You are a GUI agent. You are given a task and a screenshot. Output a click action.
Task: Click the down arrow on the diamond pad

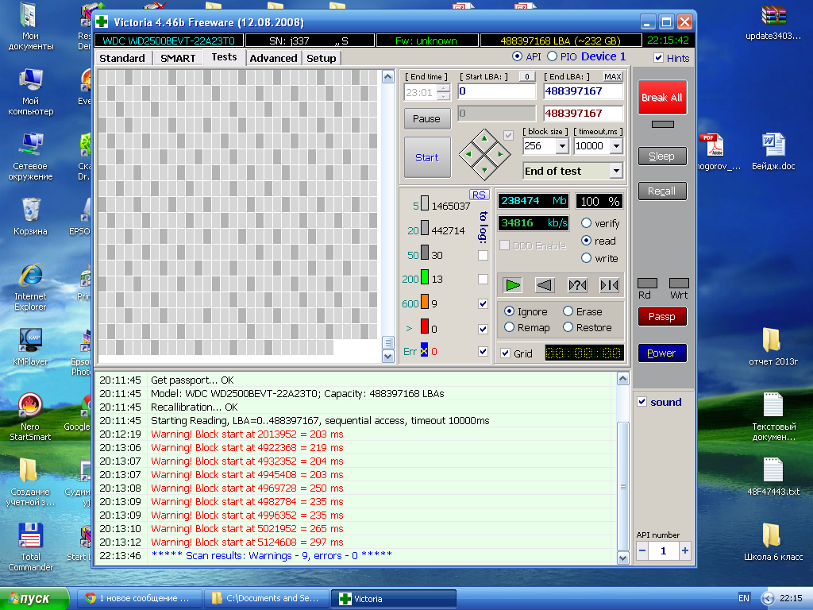point(484,170)
